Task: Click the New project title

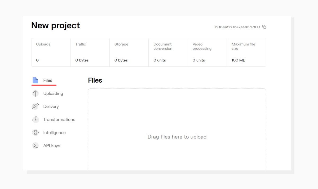Action: coord(55,25)
